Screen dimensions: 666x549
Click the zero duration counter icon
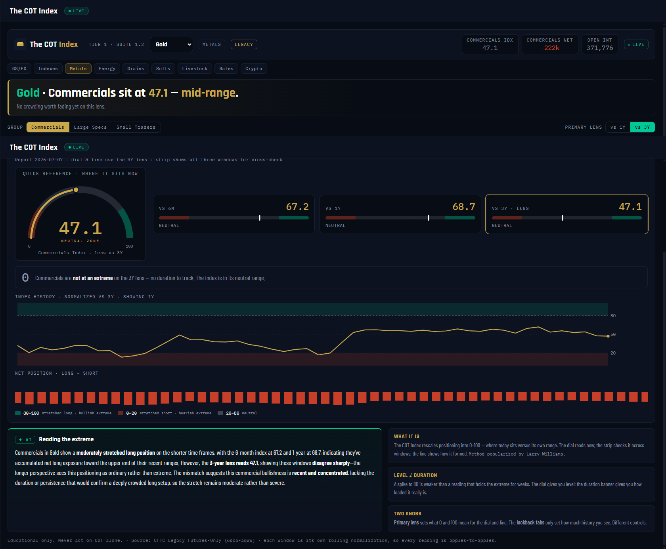[25, 278]
